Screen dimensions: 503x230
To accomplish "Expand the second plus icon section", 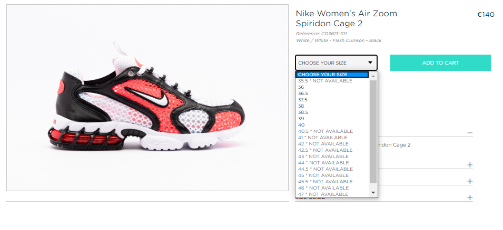I will point(470,181).
